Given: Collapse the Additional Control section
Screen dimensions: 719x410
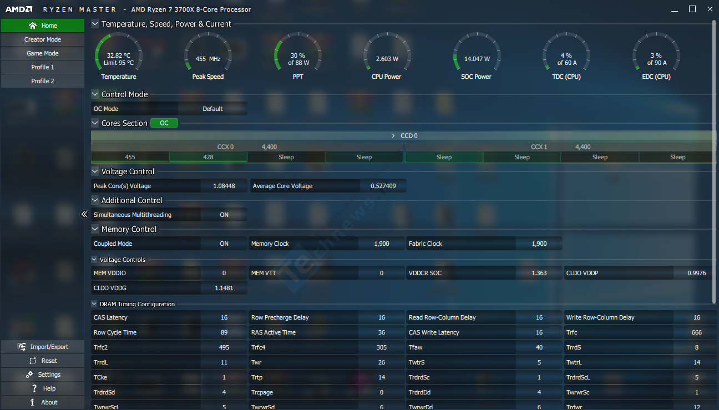Looking at the screenshot, I should tap(95, 200).
